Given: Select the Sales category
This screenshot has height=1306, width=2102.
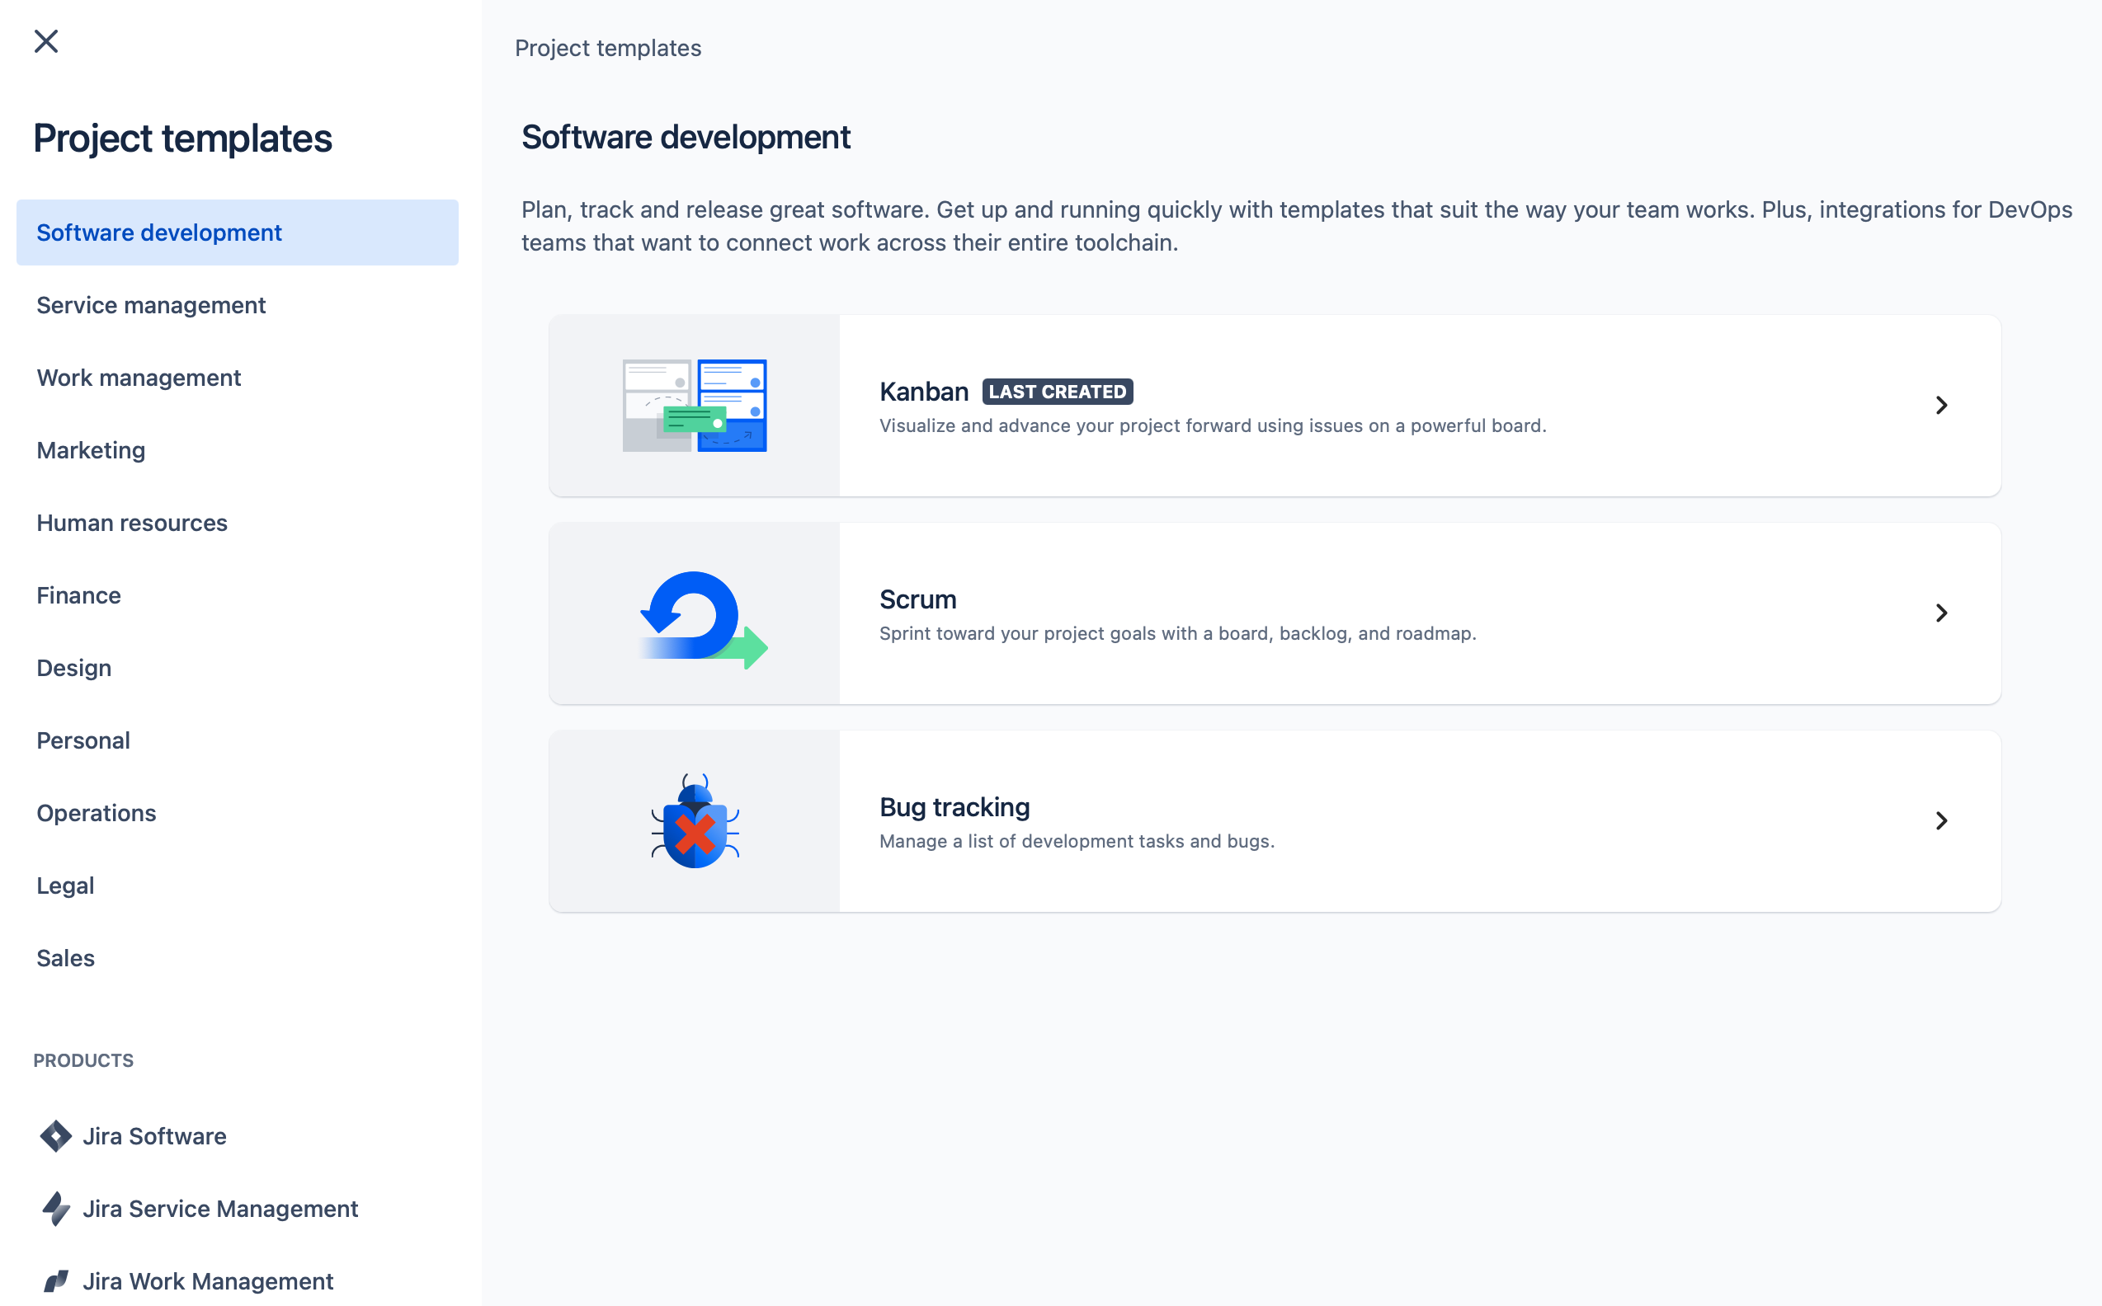Looking at the screenshot, I should click(237, 958).
